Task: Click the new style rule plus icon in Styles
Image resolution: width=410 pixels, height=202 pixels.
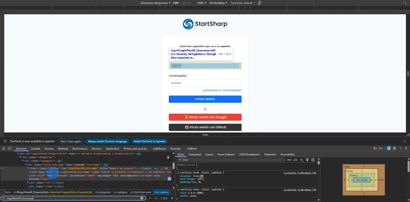Action: (x=301, y=159)
